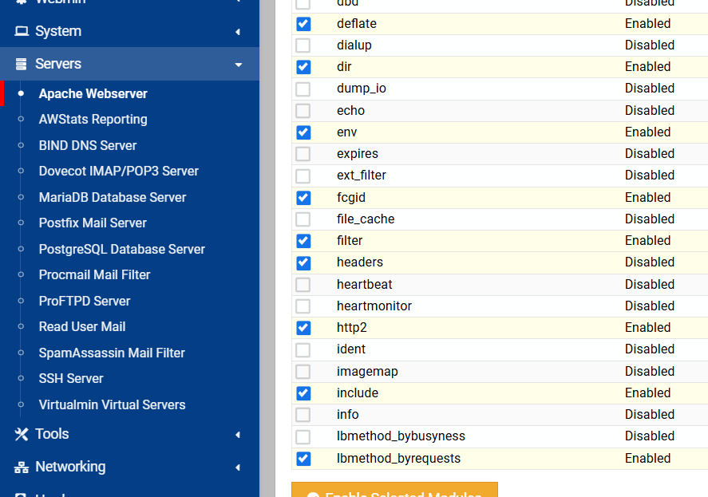Select the Apache Webserver entry
This screenshot has height=497, width=708.
click(93, 93)
